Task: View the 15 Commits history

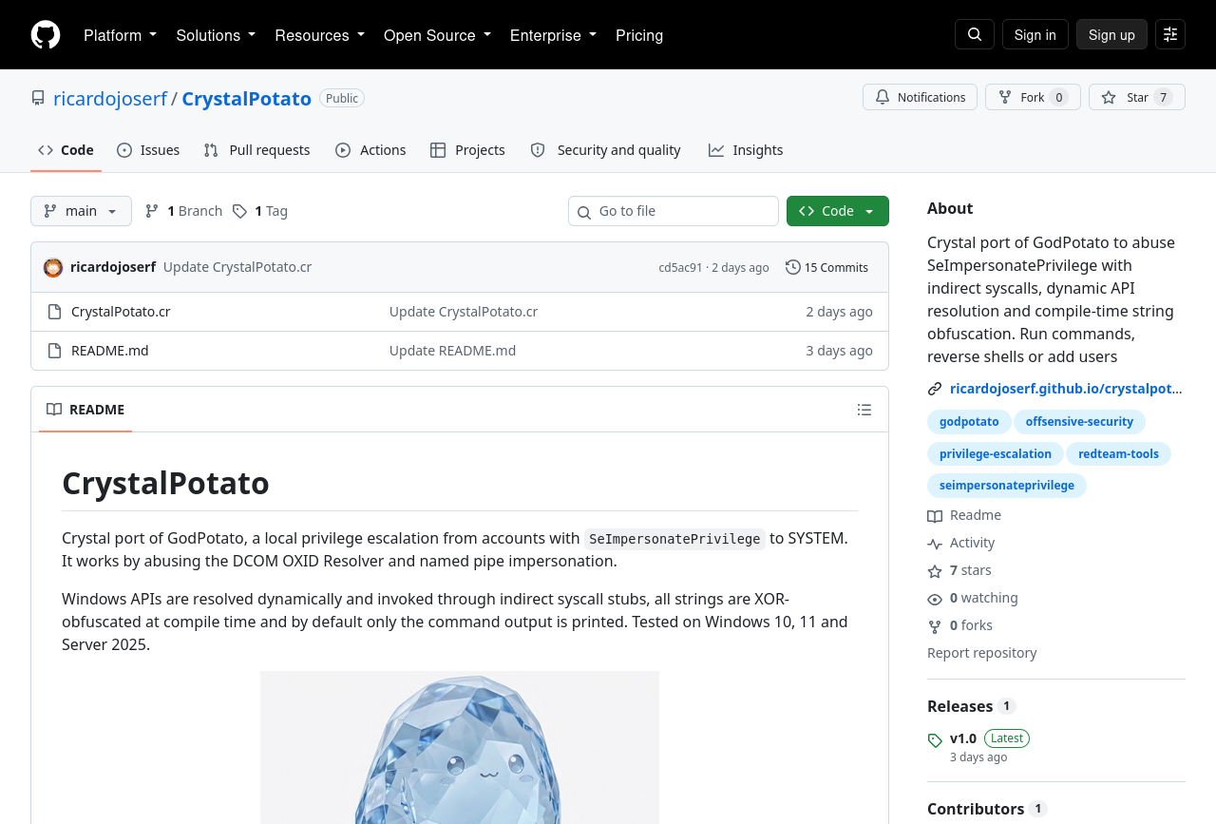Action: (x=827, y=267)
